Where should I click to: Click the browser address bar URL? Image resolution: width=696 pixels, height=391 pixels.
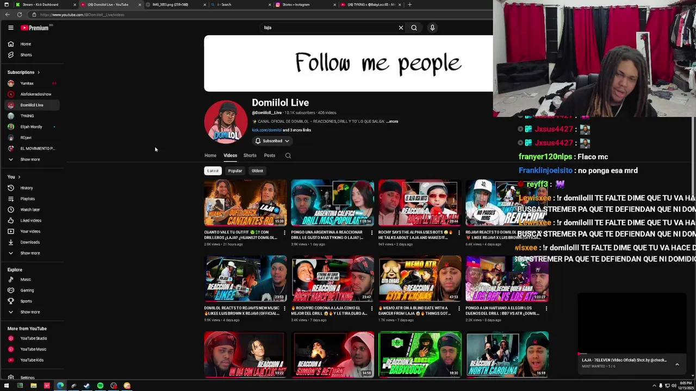coord(82,15)
